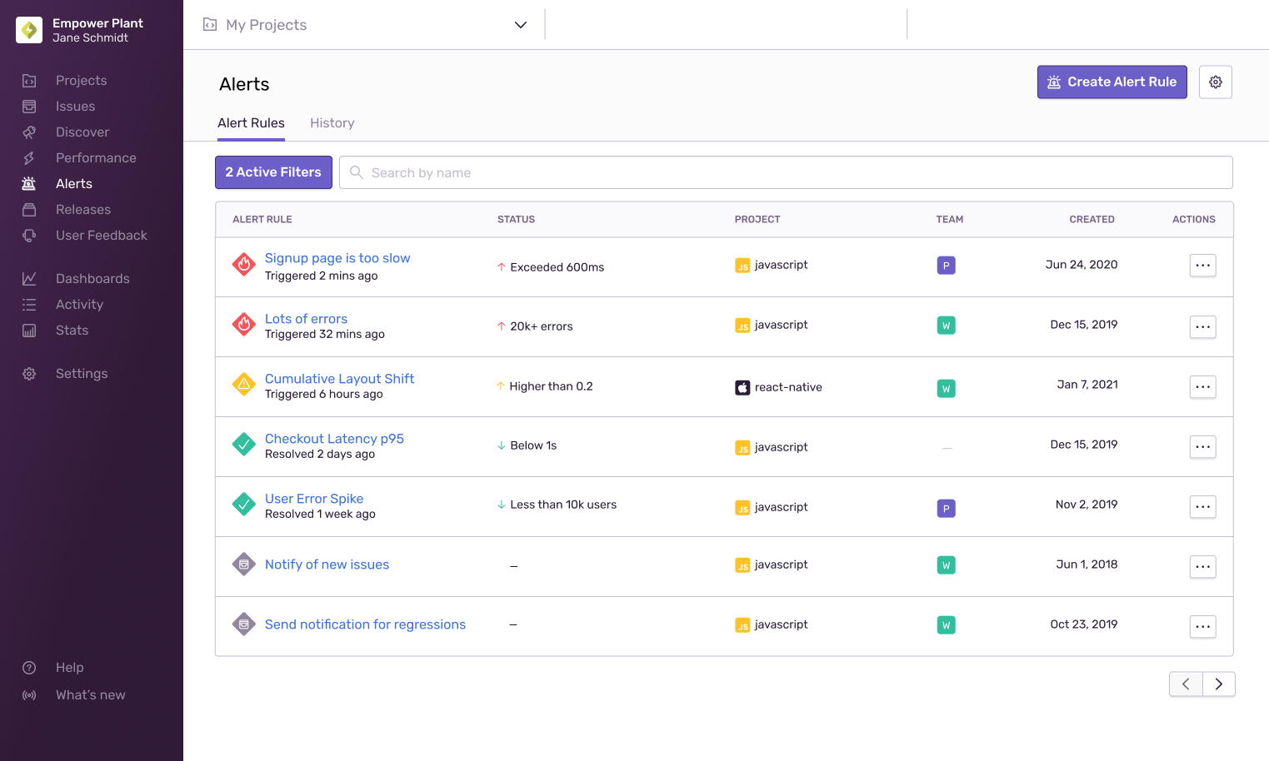Click the Stats bar chart icon
Image resolution: width=1269 pixels, height=761 pixels.
click(x=29, y=331)
